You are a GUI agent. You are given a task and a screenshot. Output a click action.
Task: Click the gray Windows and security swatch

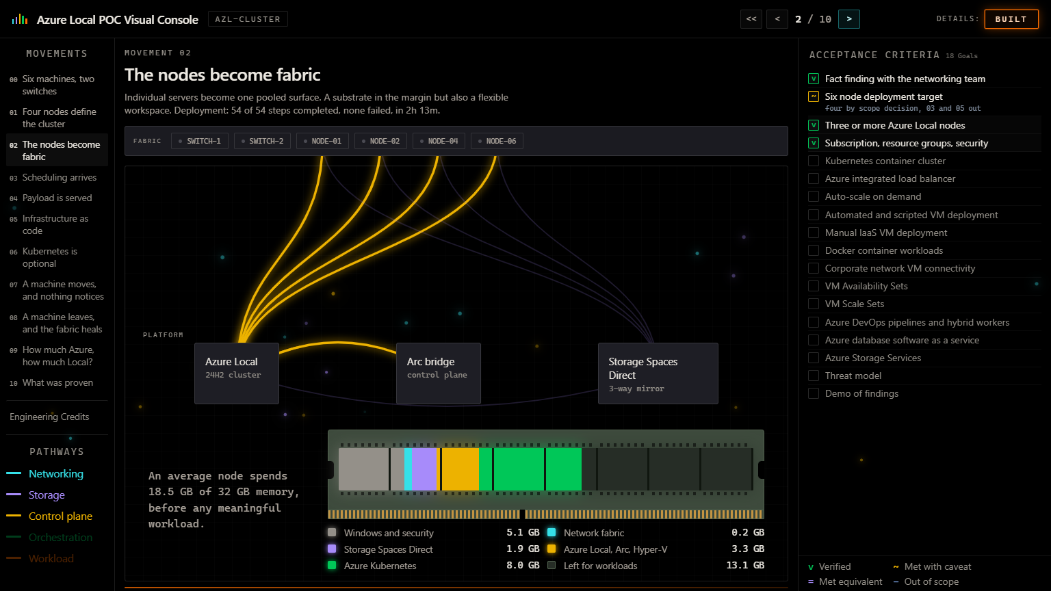332,532
